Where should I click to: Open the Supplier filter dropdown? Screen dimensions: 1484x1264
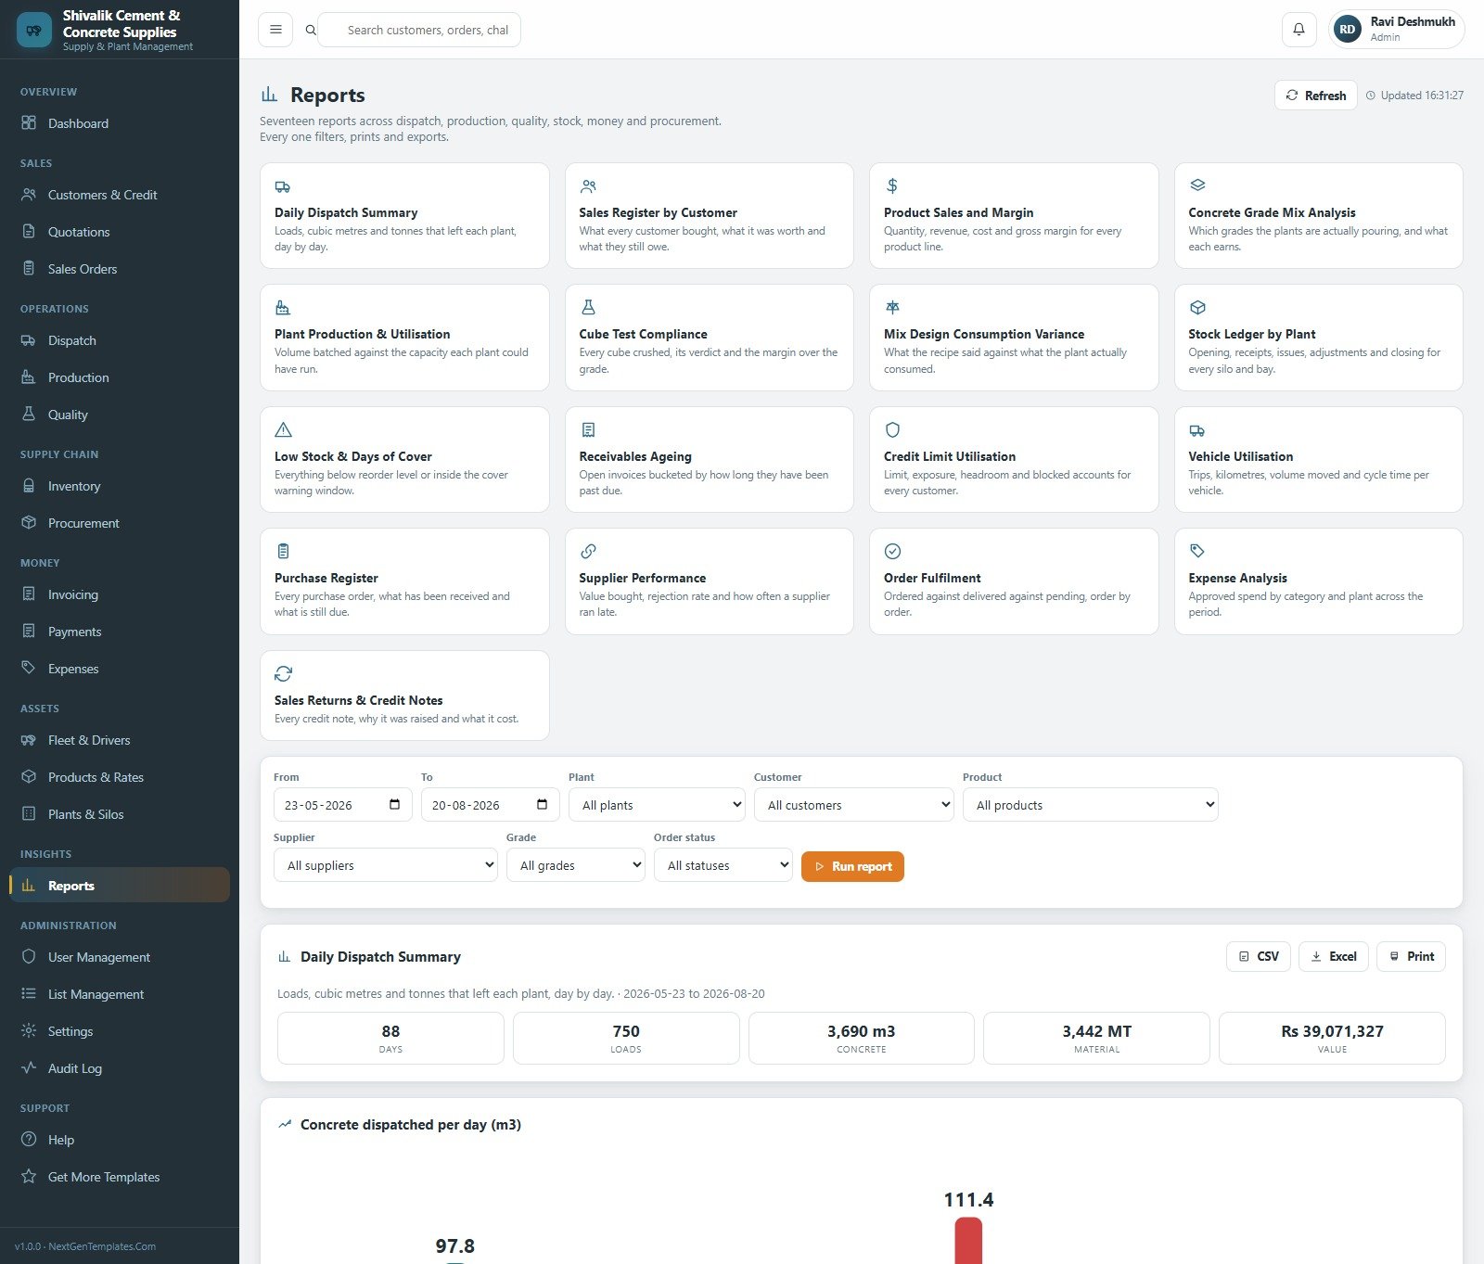[x=386, y=865]
